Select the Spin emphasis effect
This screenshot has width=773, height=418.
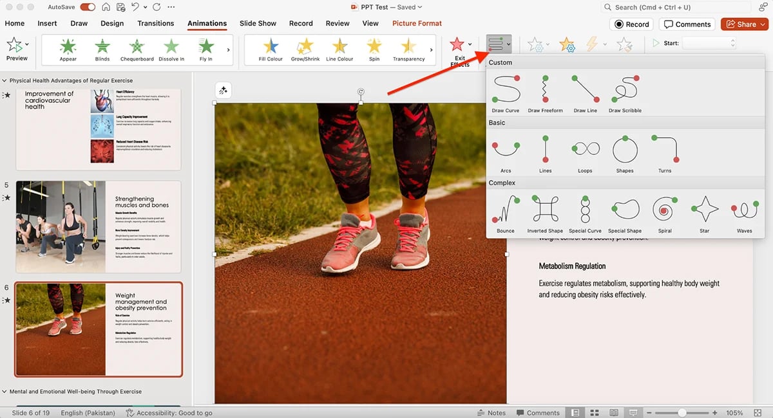pyautogui.click(x=374, y=48)
